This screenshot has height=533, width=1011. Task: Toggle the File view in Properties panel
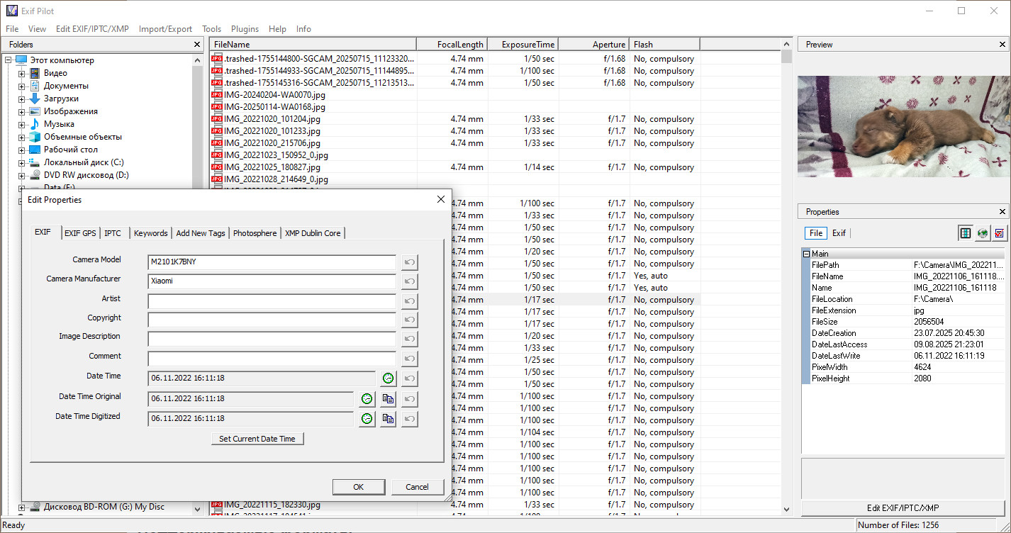[815, 232]
